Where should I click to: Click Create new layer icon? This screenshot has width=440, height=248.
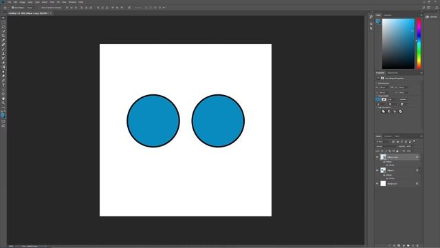click(x=412, y=245)
